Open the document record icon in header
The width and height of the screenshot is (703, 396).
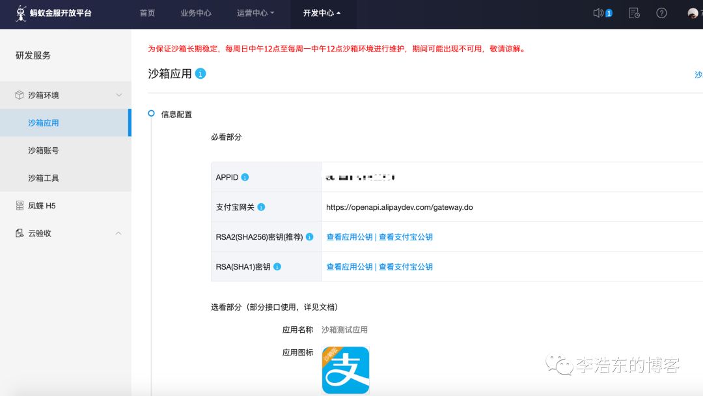(x=634, y=13)
